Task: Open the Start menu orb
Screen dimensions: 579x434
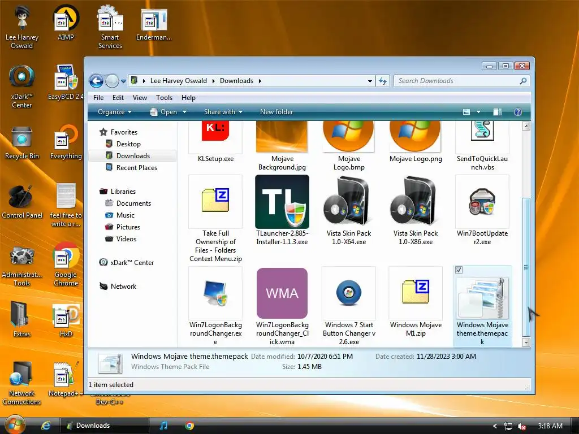Action: (x=14, y=425)
